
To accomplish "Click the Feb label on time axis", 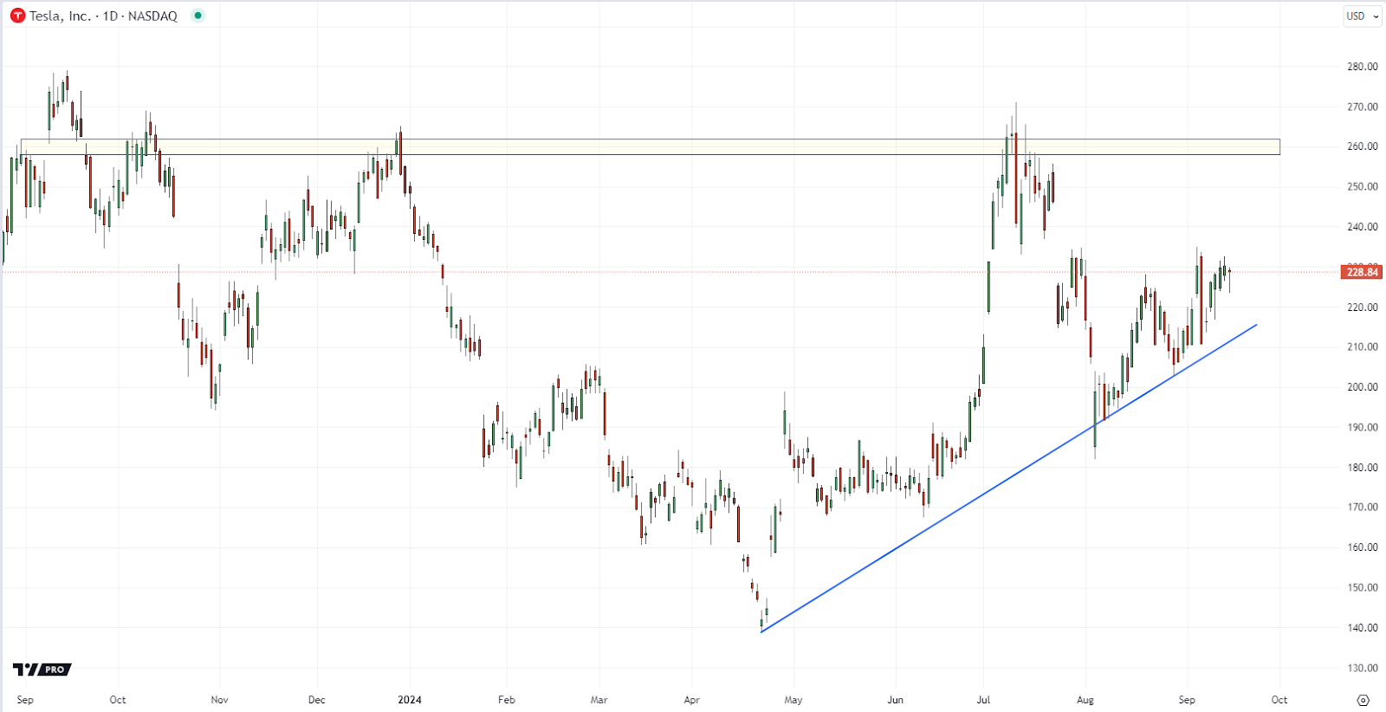I will pyautogui.click(x=507, y=700).
